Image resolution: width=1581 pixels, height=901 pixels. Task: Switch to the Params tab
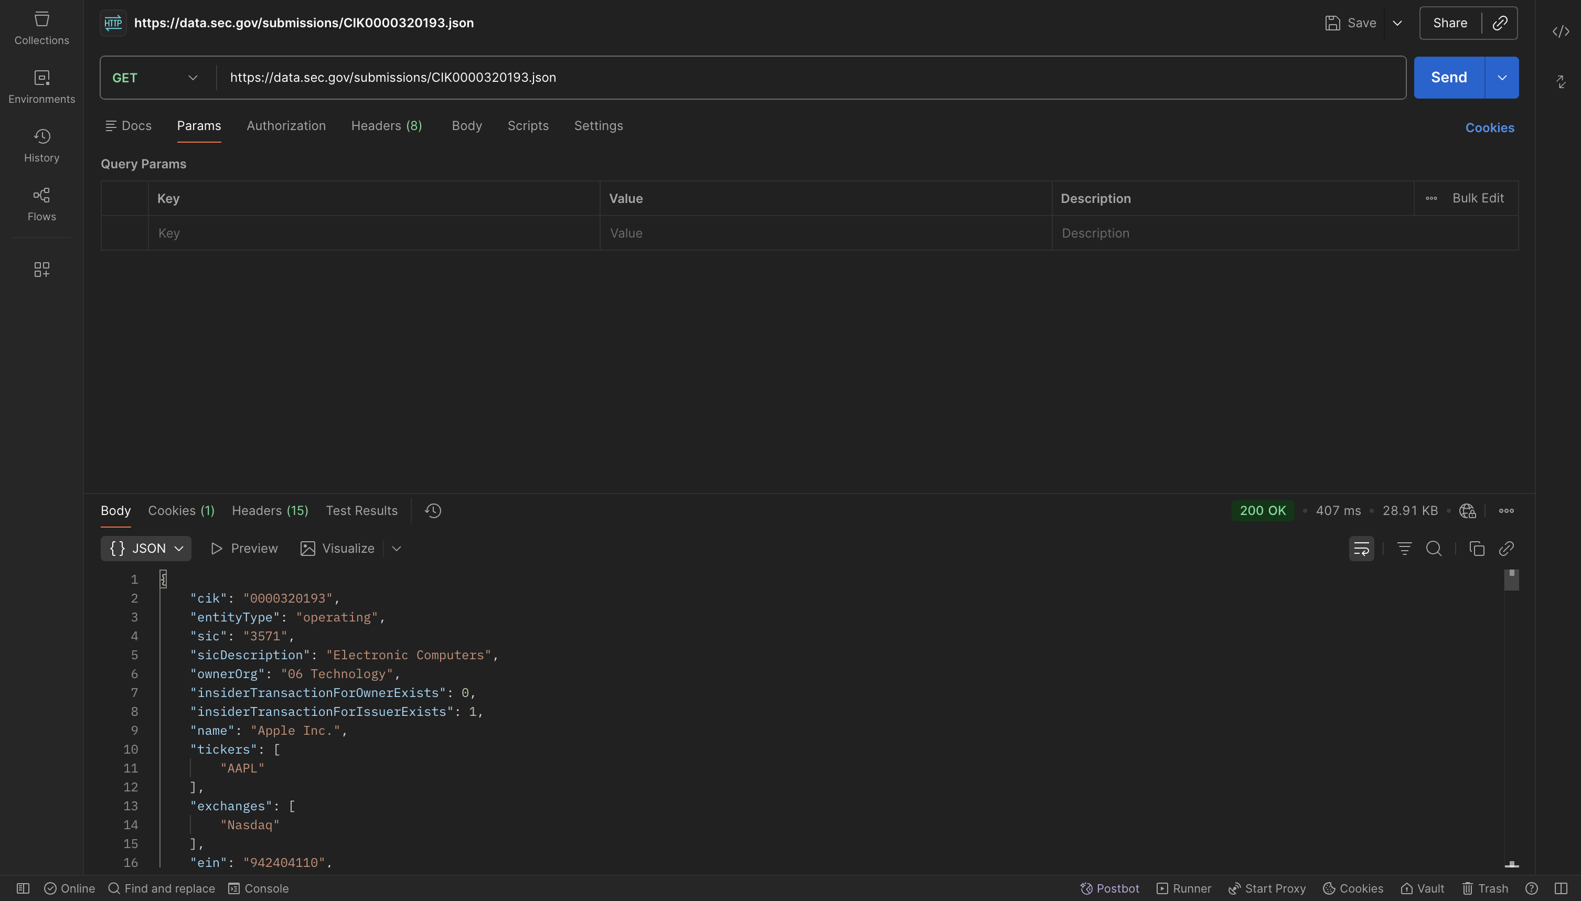pos(199,126)
